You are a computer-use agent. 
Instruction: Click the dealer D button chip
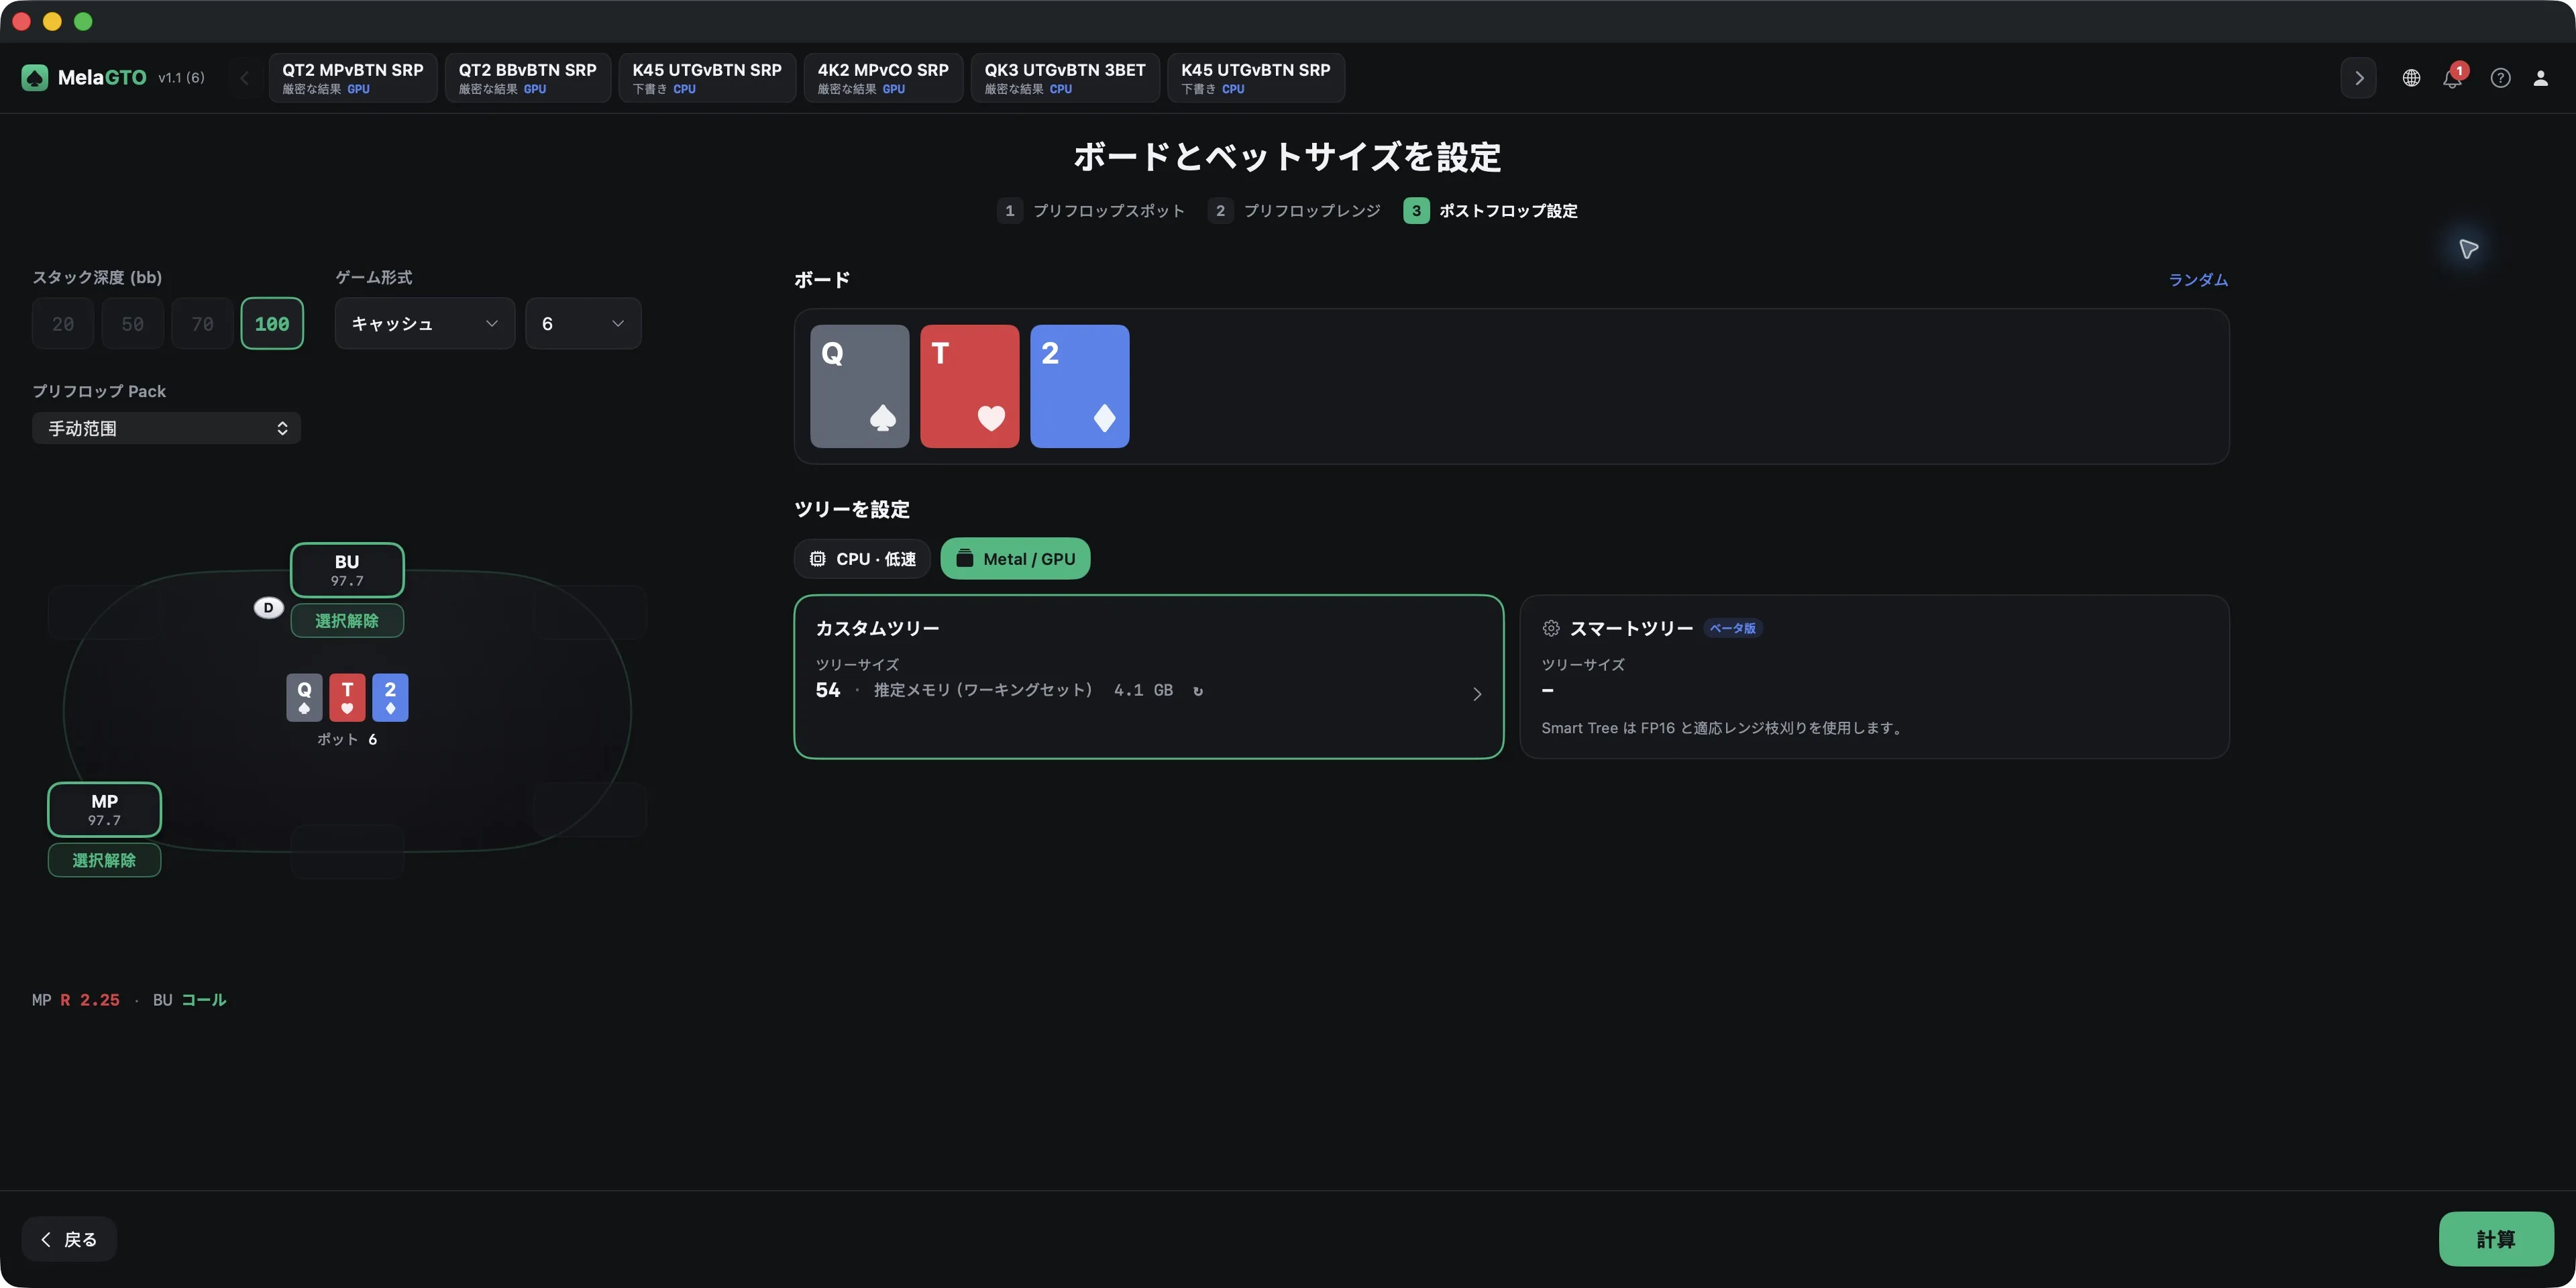coord(268,608)
